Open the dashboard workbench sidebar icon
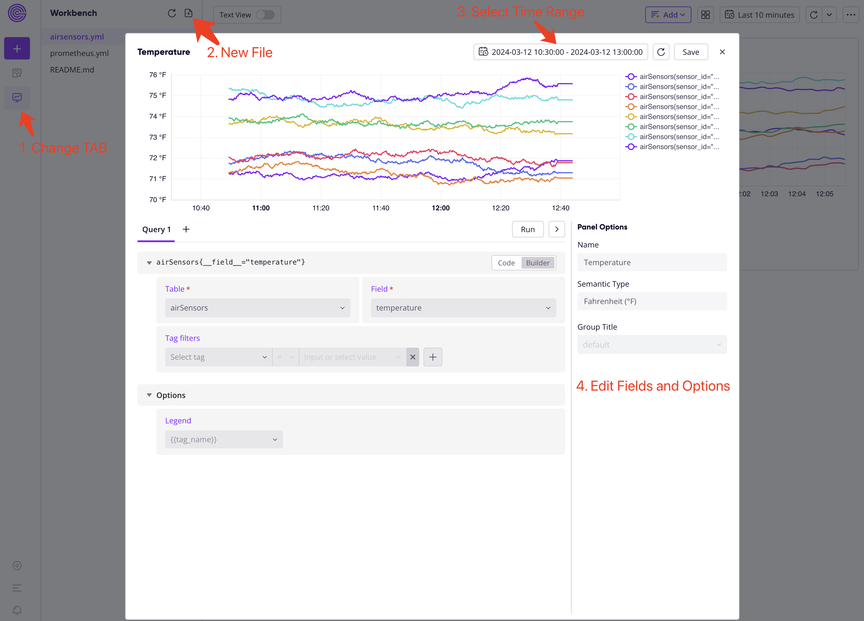The image size is (864, 621). pyautogui.click(x=17, y=98)
